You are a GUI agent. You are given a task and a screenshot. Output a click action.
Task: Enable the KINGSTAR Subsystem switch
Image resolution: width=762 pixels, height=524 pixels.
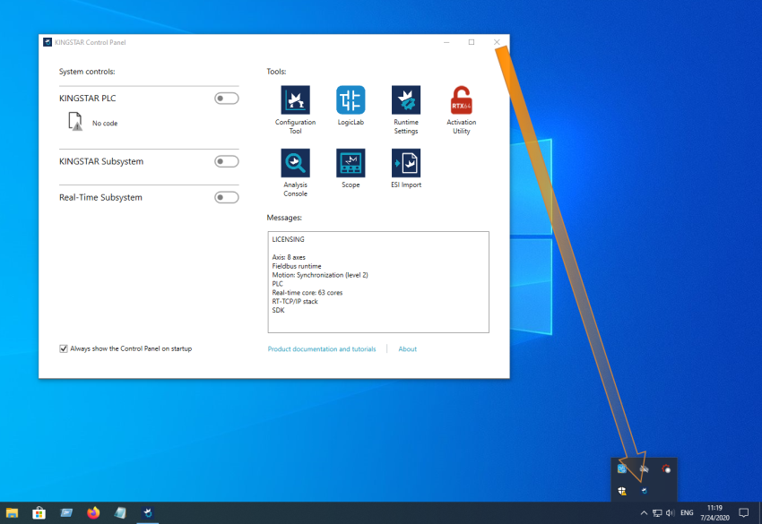click(227, 161)
